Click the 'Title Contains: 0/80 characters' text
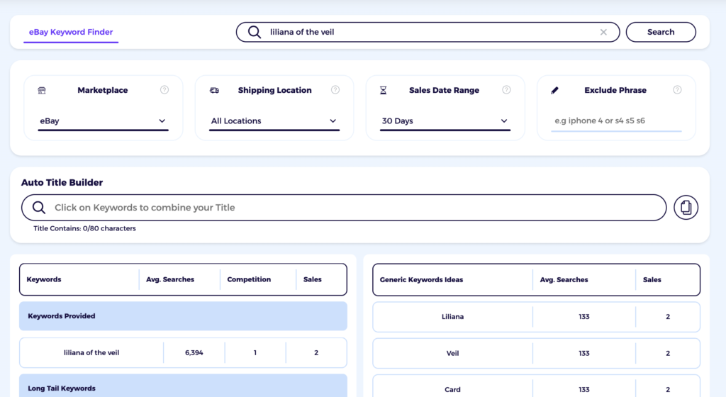 pyautogui.click(x=84, y=228)
